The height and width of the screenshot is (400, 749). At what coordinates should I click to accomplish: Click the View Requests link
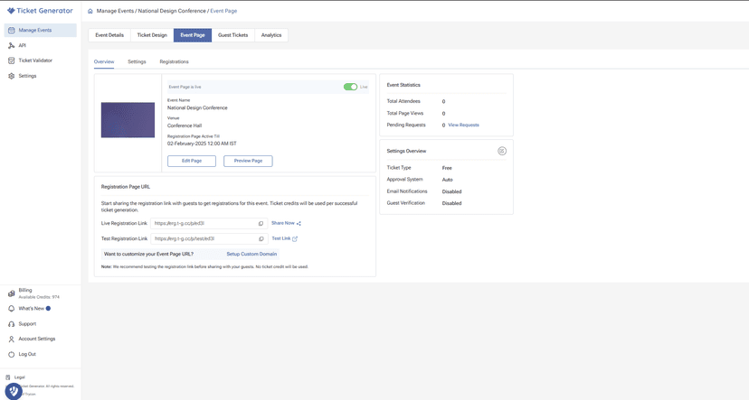[463, 125]
